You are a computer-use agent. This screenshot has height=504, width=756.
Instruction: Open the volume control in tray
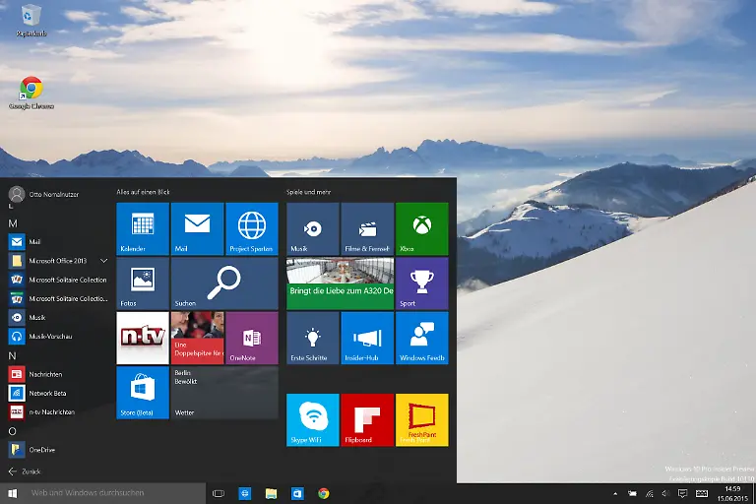[x=665, y=493]
